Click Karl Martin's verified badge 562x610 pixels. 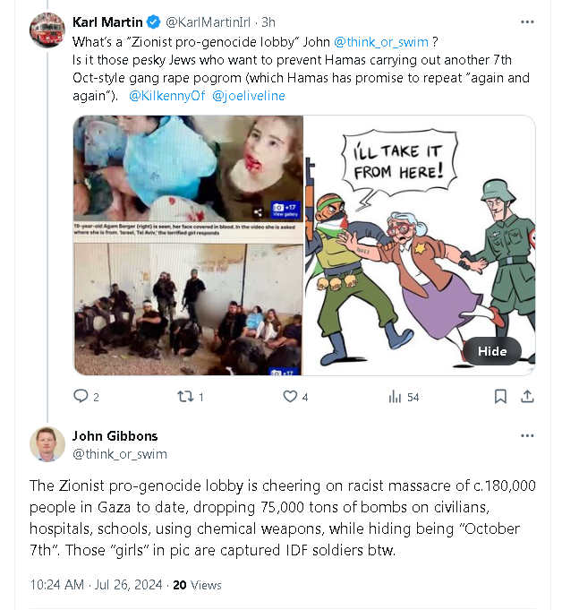pos(154,23)
